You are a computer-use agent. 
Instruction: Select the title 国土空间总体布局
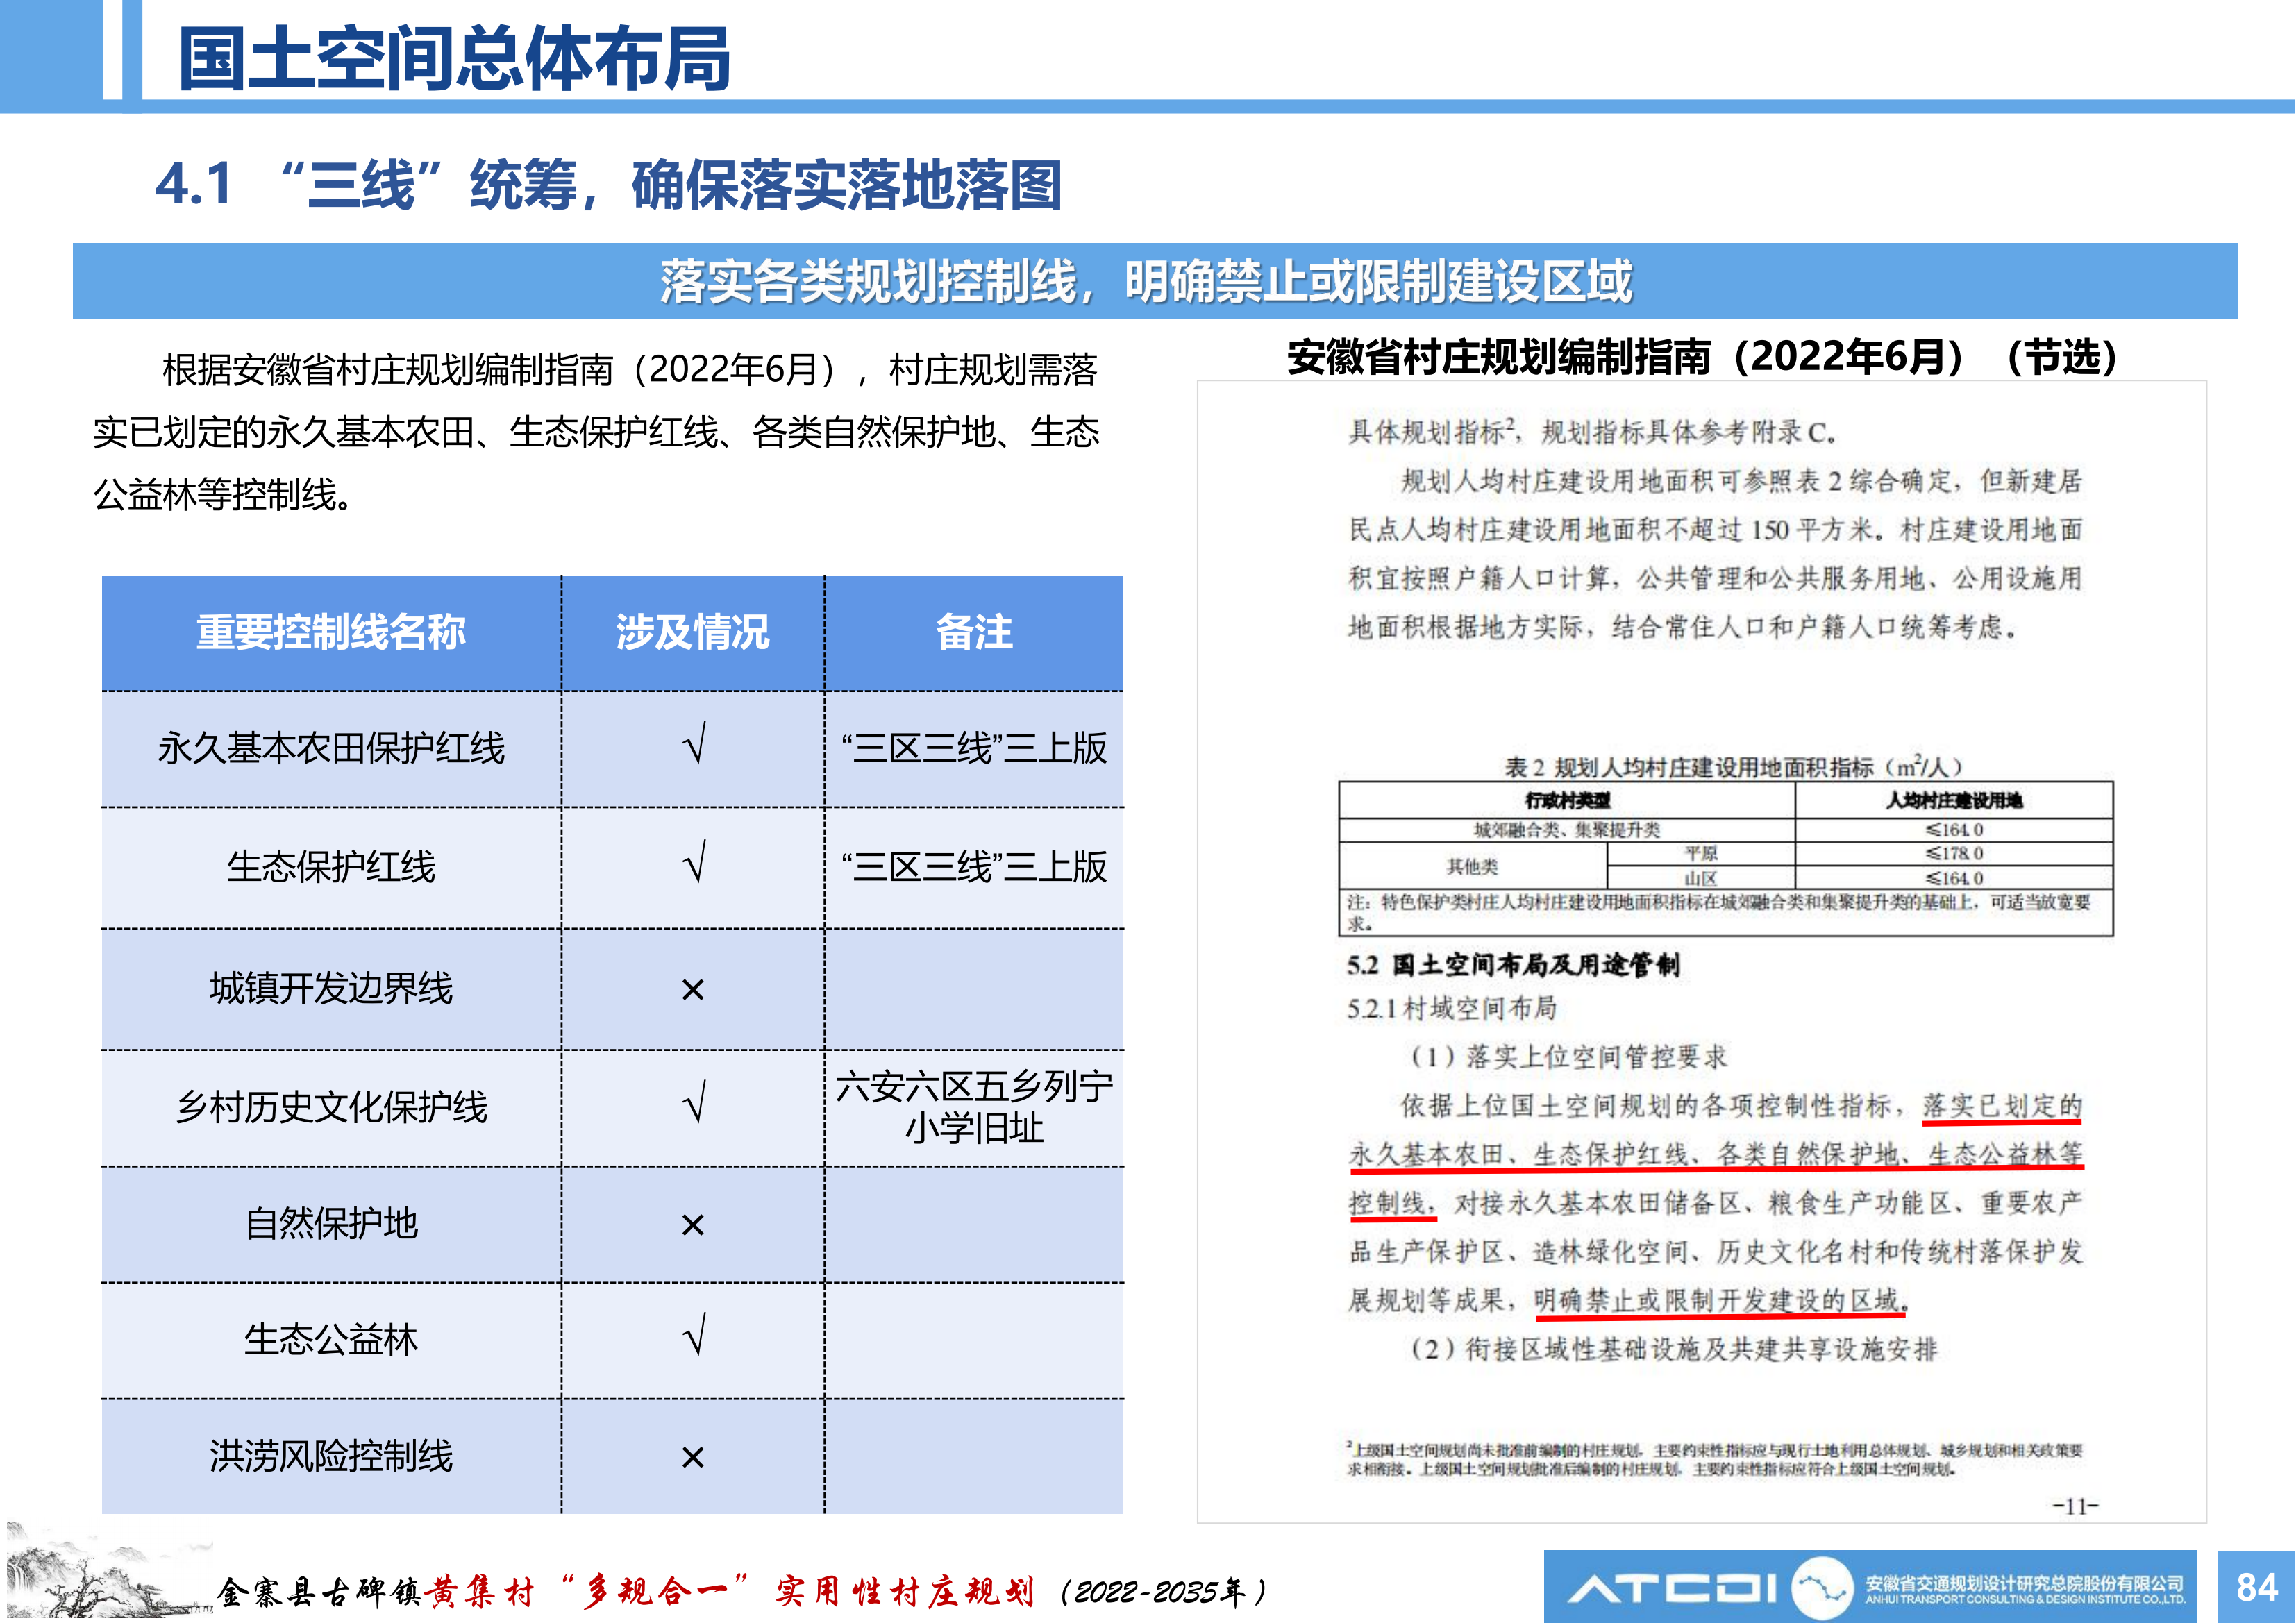(455, 59)
